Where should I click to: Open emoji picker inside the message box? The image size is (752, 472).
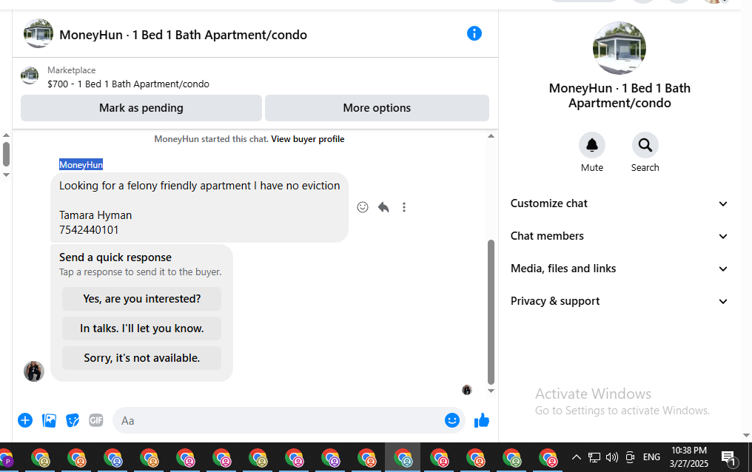[451, 420]
